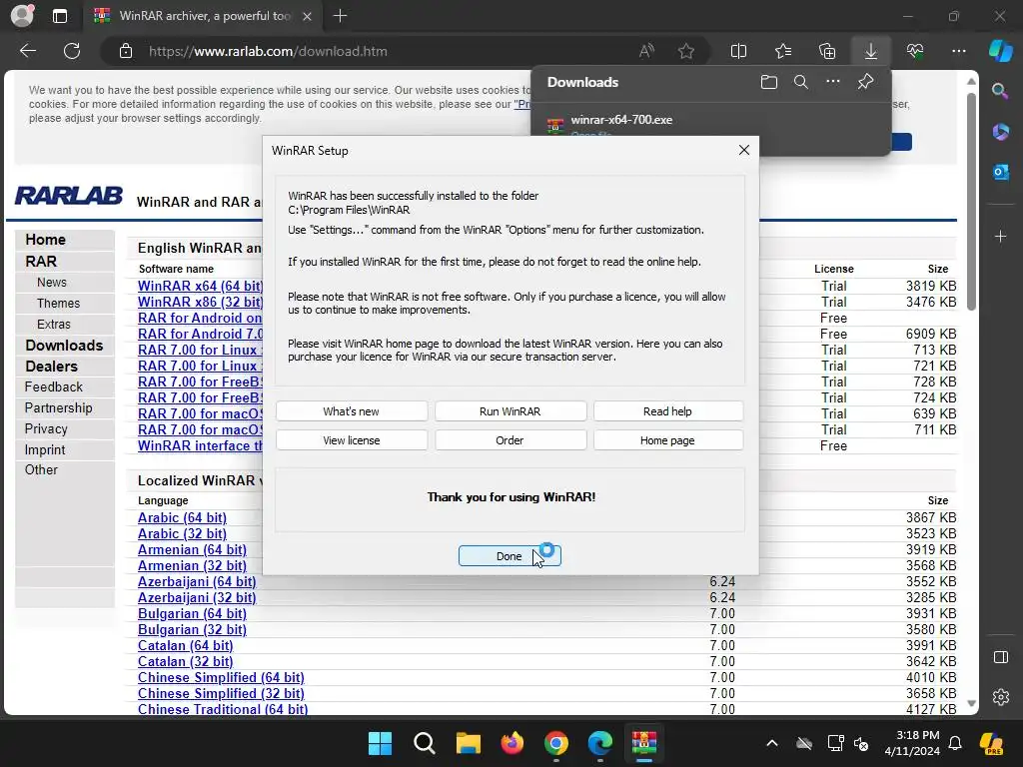The height and width of the screenshot is (767, 1023).
Task: Open News in RARLAB sidebar
Action: point(52,283)
